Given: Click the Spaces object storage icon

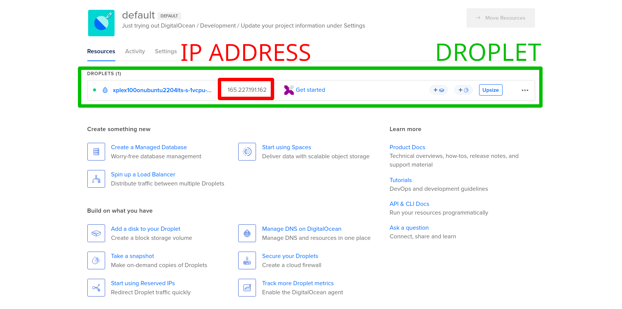Looking at the screenshot, I should (x=247, y=151).
